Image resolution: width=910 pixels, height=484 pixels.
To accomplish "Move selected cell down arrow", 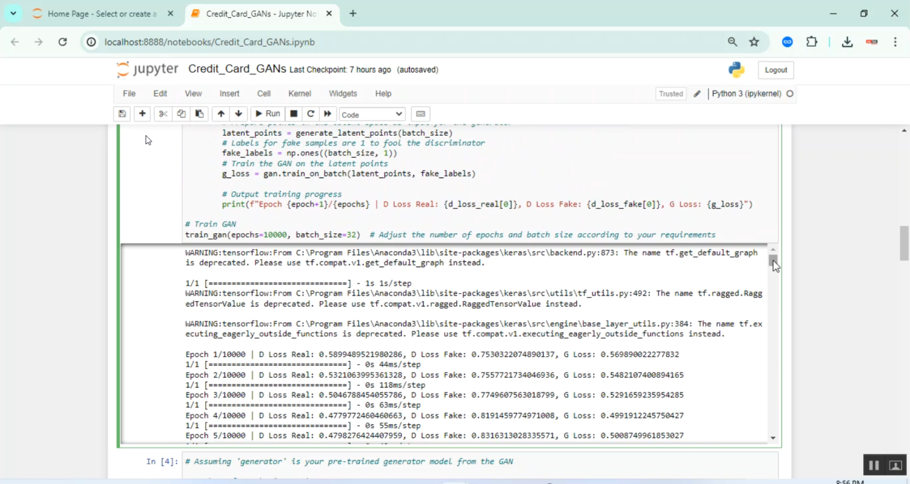I will point(238,114).
